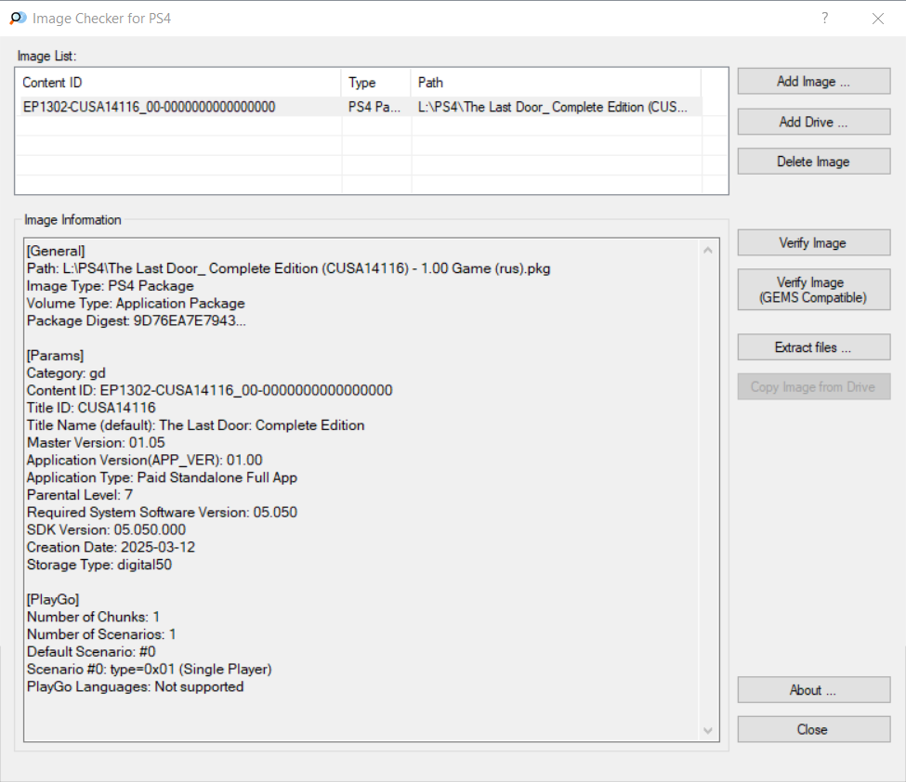906x782 pixels.
Task: Click 'Number of Chunks: 1' line
Action: pos(93,617)
